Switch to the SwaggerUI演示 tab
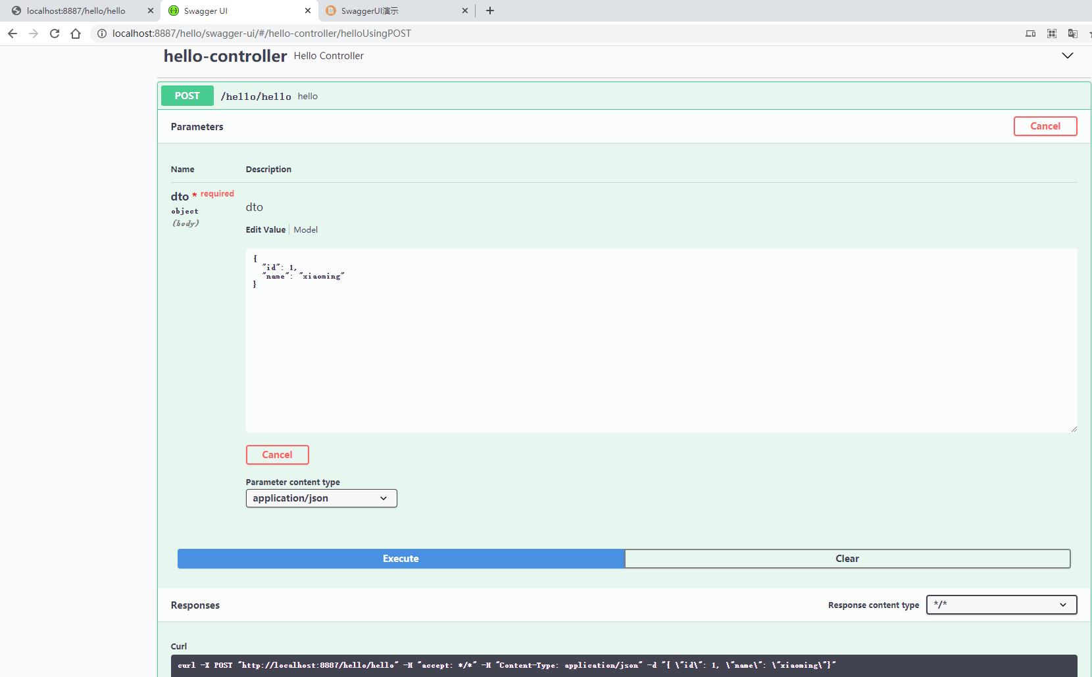 coord(395,11)
